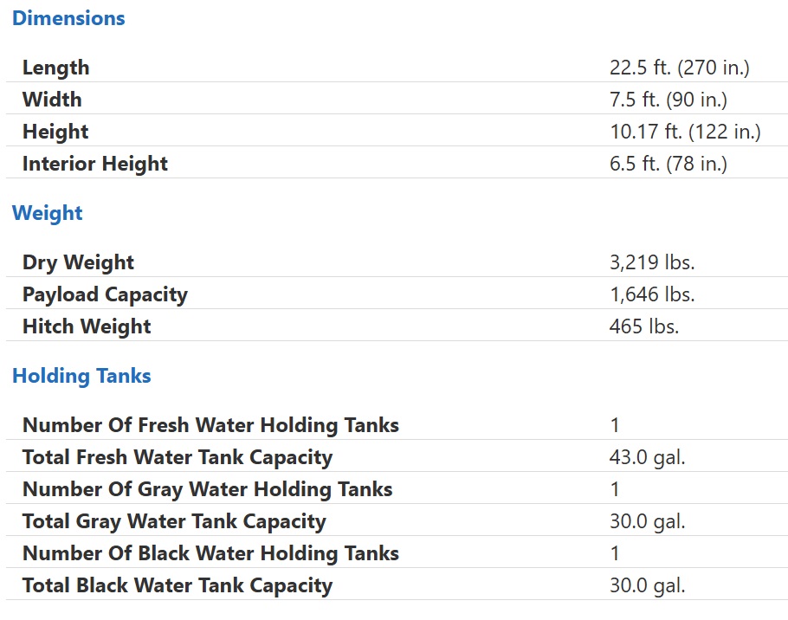Click Total Black Water Tank Capacity label
This screenshot has width=788, height=620.
tap(178, 585)
